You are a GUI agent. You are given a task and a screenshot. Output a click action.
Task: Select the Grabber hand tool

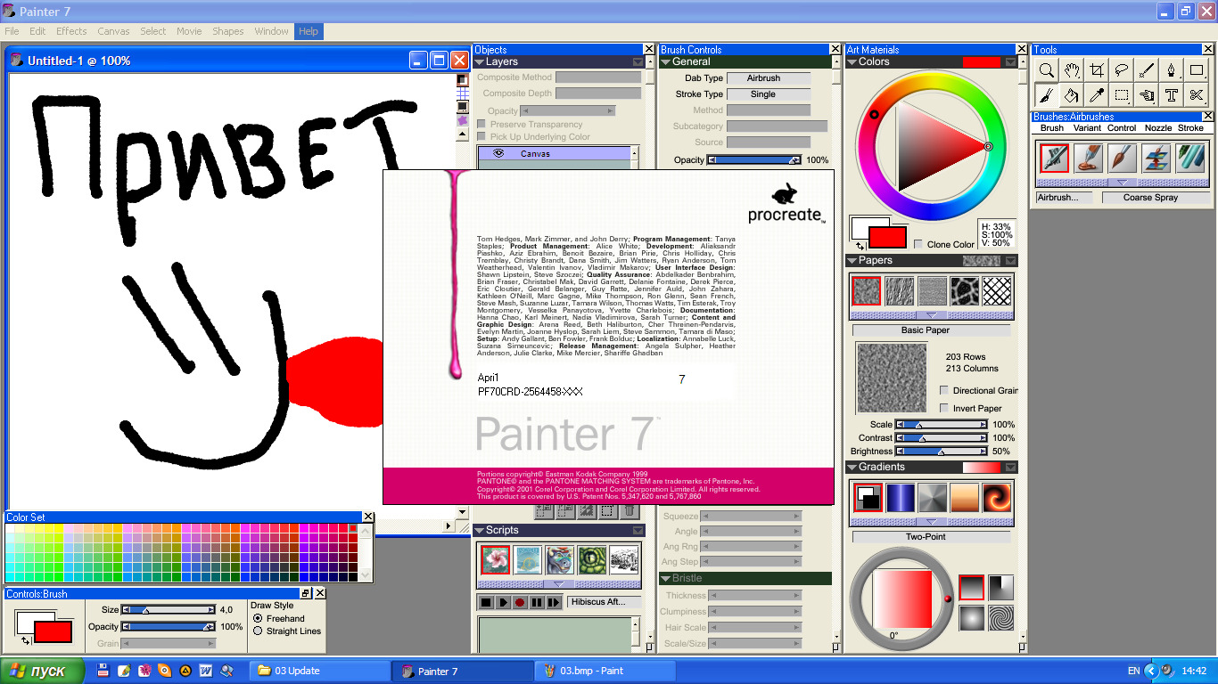point(1072,70)
